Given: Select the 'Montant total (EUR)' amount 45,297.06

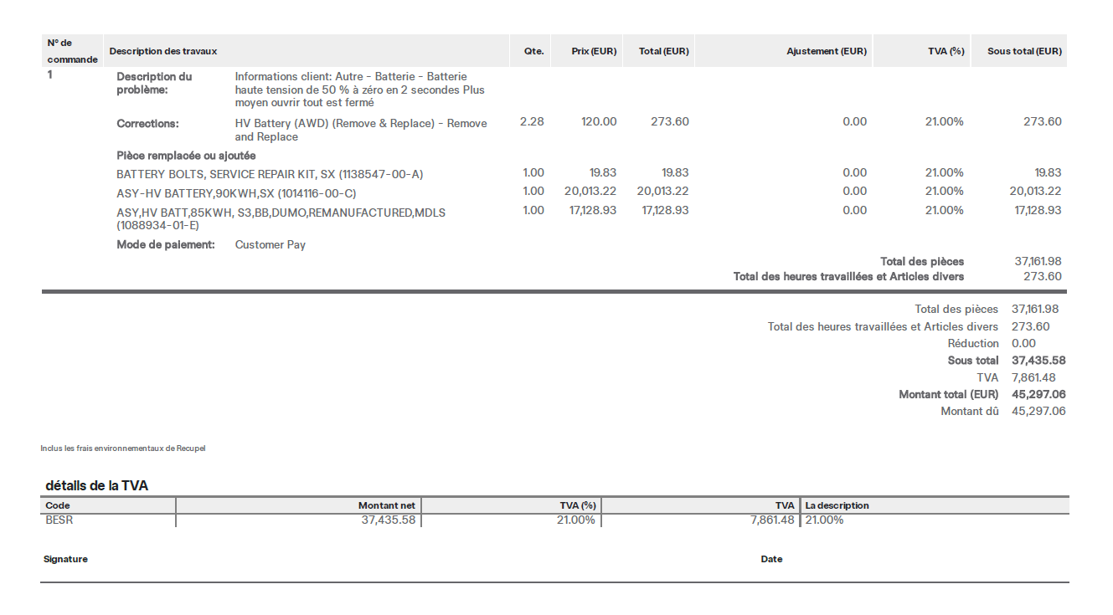Looking at the screenshot, I should (1038, 394).
